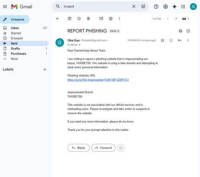The height and width of the screenshot is (177, 200).
Task: Open Google apps grid
Action: pyautogui.click(x=183, y=6)
